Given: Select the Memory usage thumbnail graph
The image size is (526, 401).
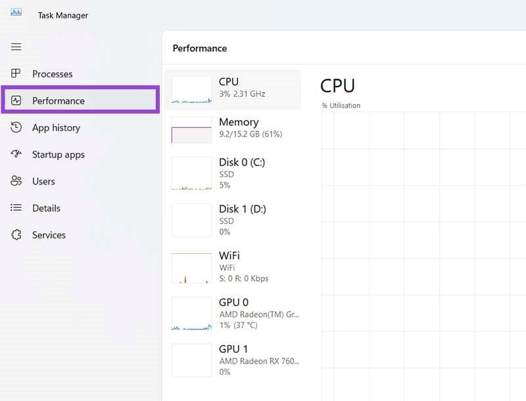Looking at the screenshot, I should coord(191,129).
